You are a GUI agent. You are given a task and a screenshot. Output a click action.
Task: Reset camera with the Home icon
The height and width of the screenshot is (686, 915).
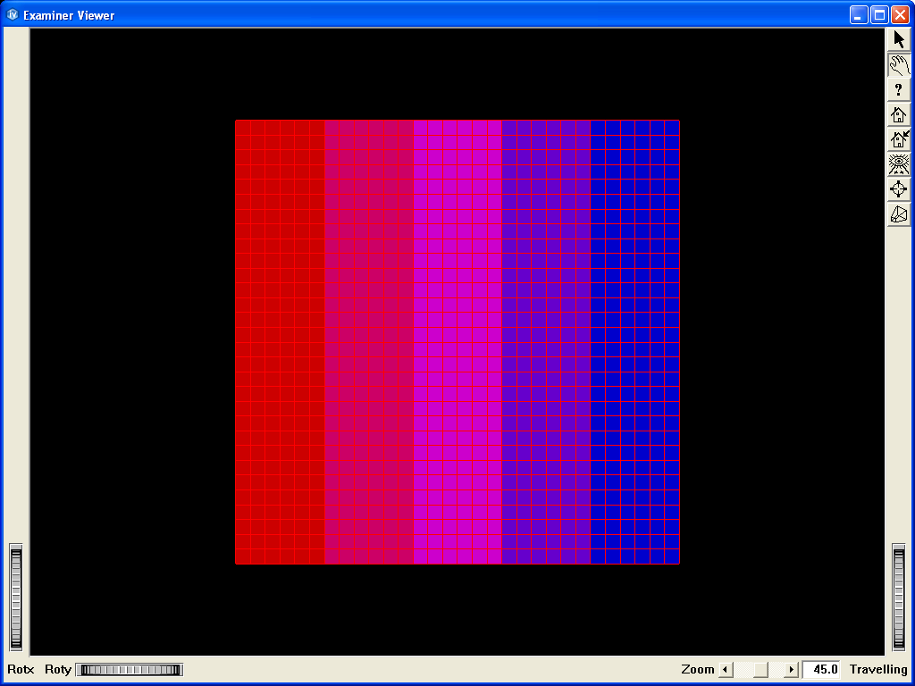pos(899,114)
